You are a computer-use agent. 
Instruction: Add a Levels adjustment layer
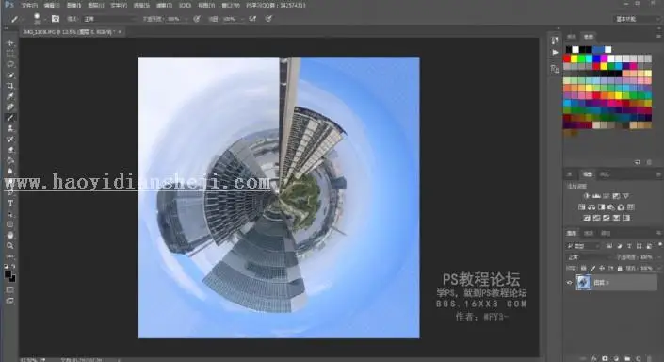pos(596,196)
